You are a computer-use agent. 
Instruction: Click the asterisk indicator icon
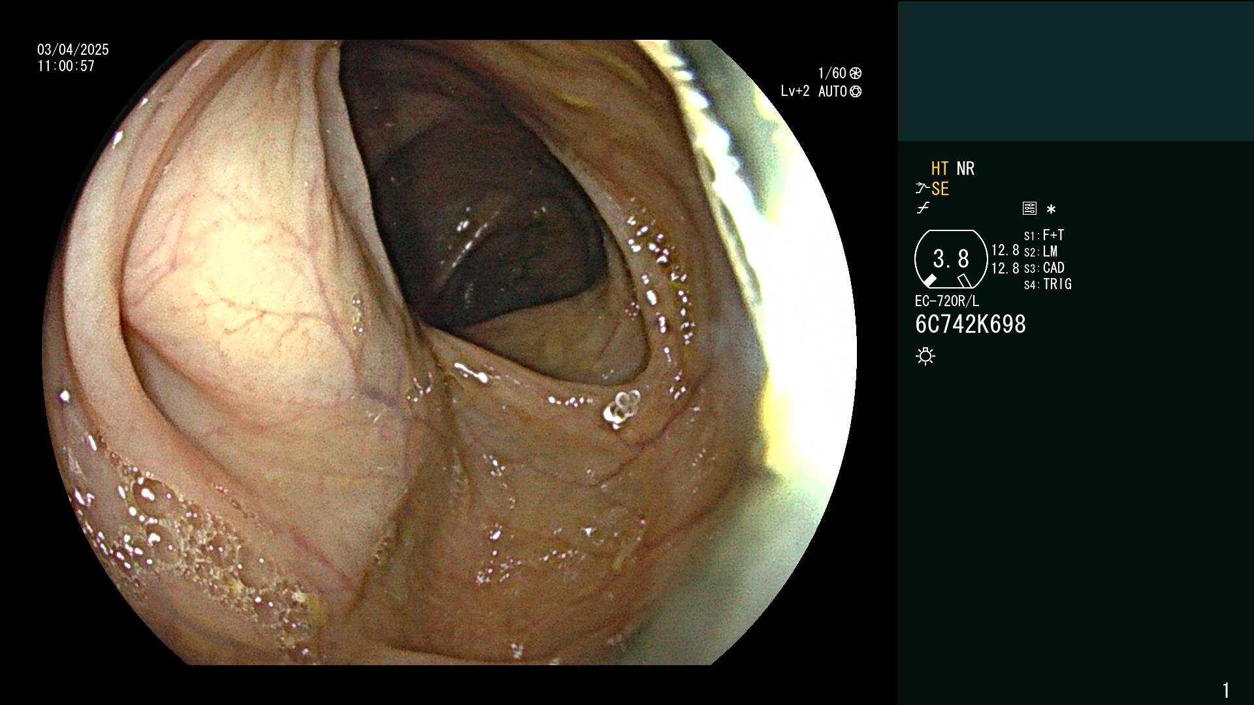(1051, 210)
